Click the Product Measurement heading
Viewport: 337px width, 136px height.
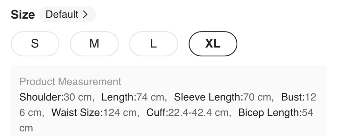pos(70,82)
